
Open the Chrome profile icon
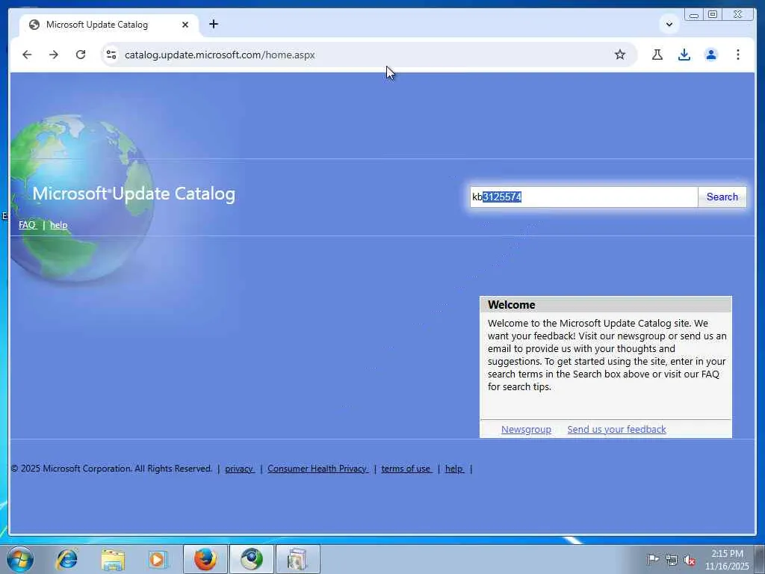point(711,55)
